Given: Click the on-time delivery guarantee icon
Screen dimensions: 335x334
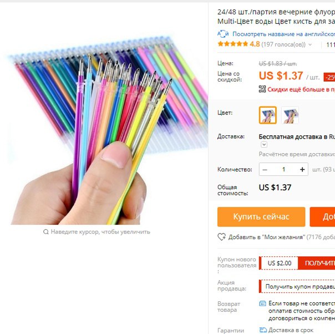Looking at the screenshot, I should coord(263,330).
